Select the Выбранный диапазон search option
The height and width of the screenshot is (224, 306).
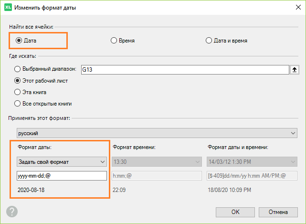pyautogui.click(x=19, y=69)
